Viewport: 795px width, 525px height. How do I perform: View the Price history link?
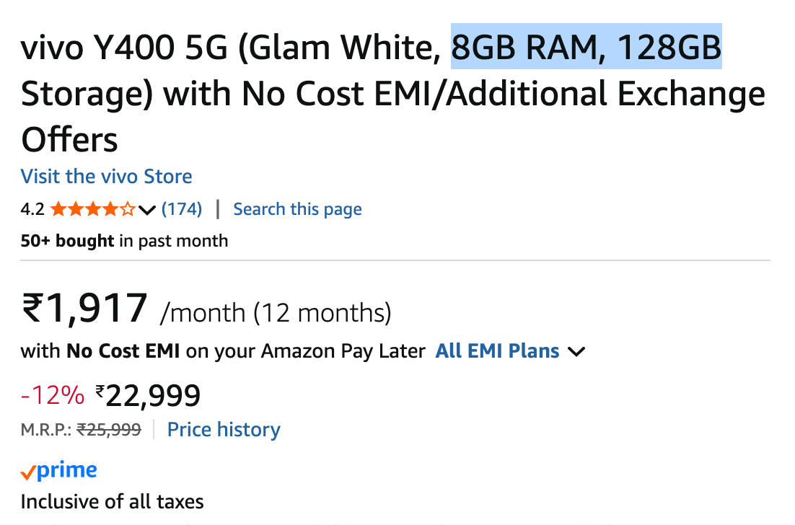[x=224, y=430]
